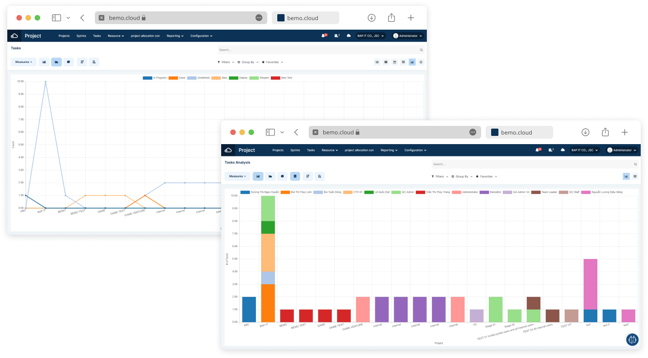The width and height of the screenshot is (648, 358).
Task: Click CTV 01 legend color swatch
Action: click(x=347, y=192)
